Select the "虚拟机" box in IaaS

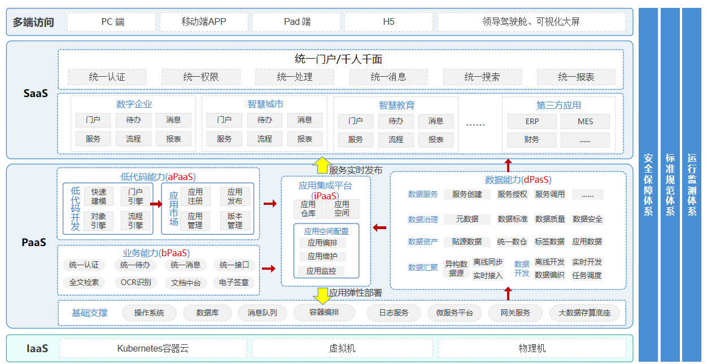[x=342, y=348]
